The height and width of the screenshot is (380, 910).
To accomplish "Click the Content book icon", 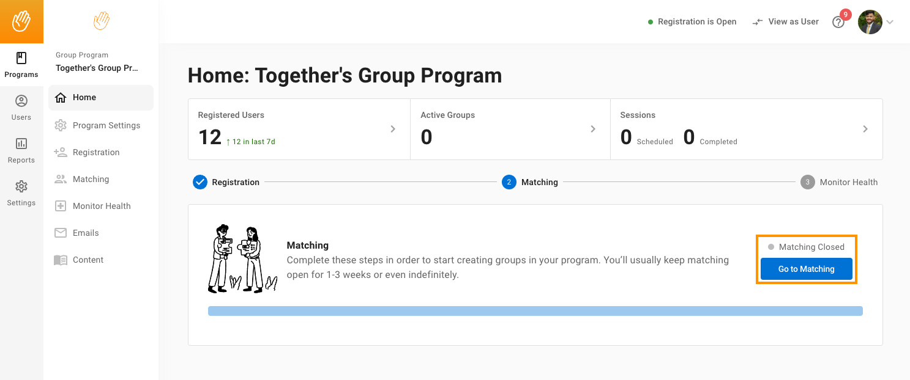I will tap(61, 260).
